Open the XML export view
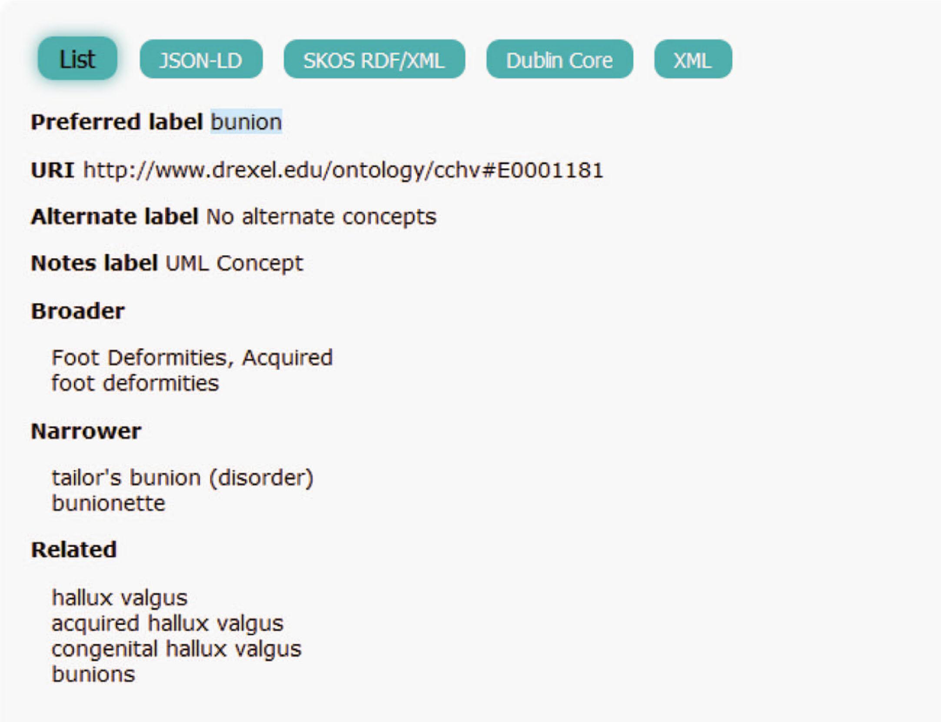This screenshot has height=722, width=941. tap(692, 60)
